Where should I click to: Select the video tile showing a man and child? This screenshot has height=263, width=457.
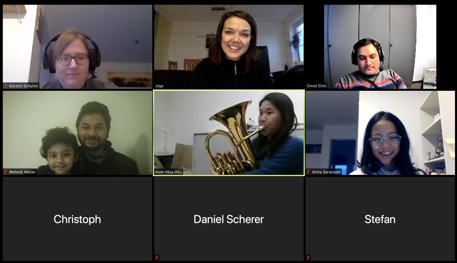pos(77,133)
